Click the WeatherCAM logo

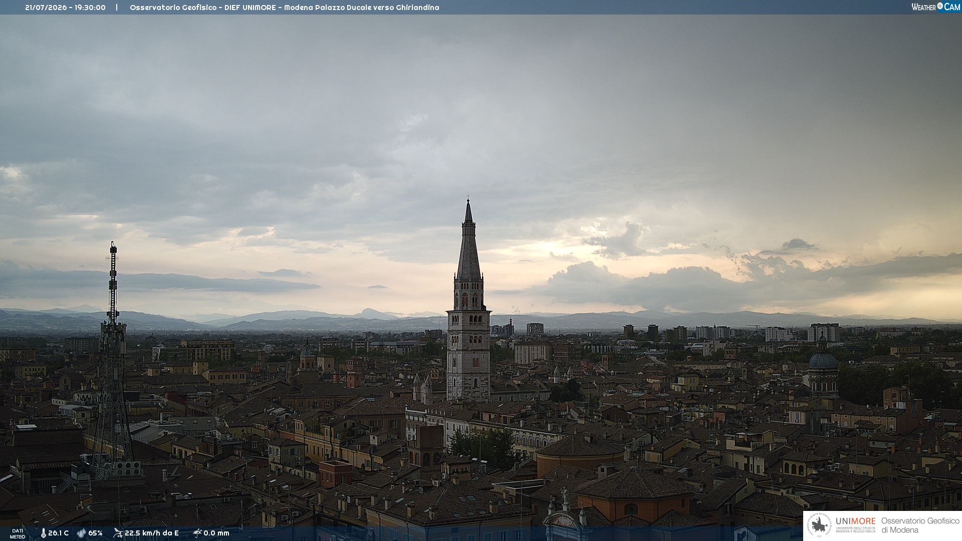coord(935,7)
